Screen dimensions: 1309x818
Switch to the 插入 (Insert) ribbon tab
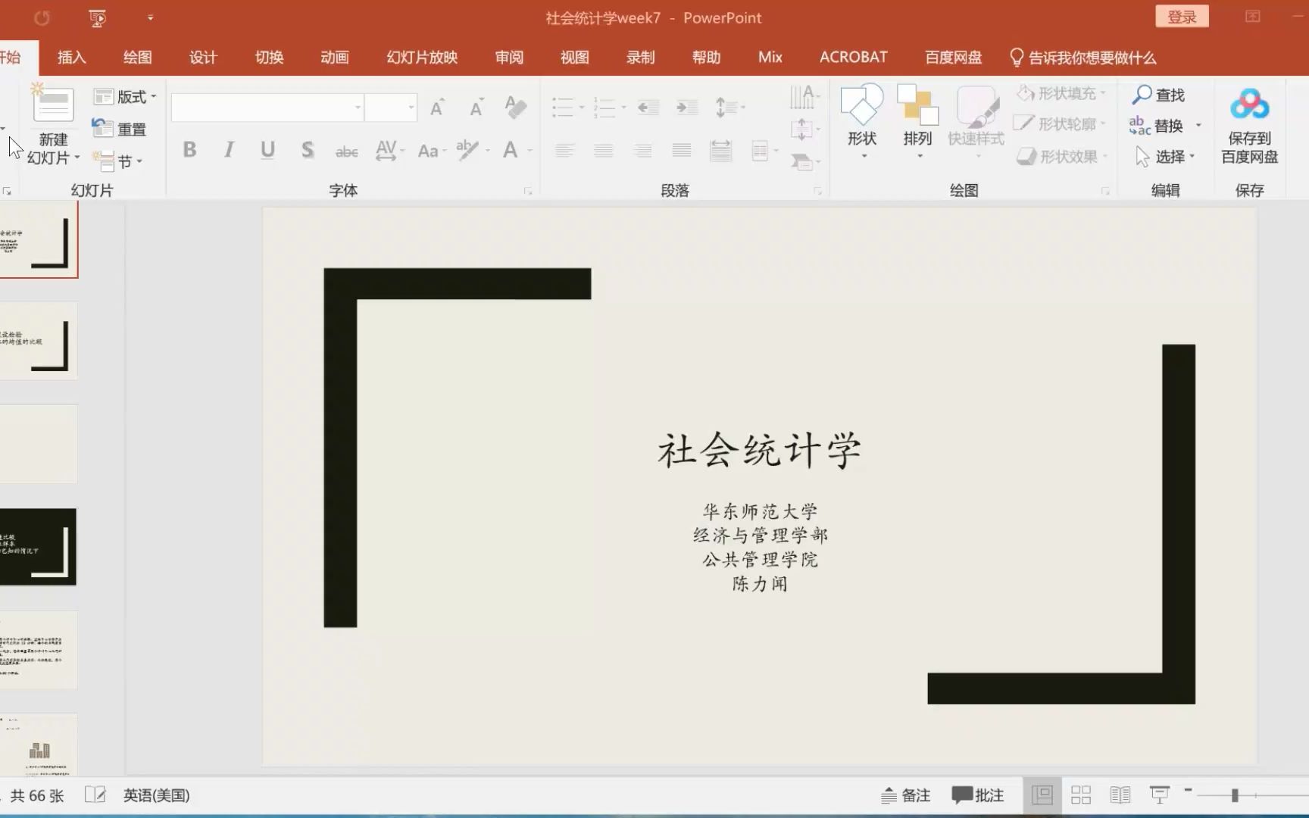(71, 57)
